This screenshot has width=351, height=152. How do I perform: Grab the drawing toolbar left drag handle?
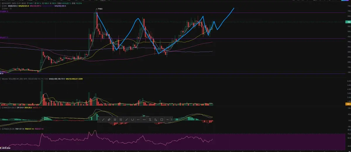99,120
